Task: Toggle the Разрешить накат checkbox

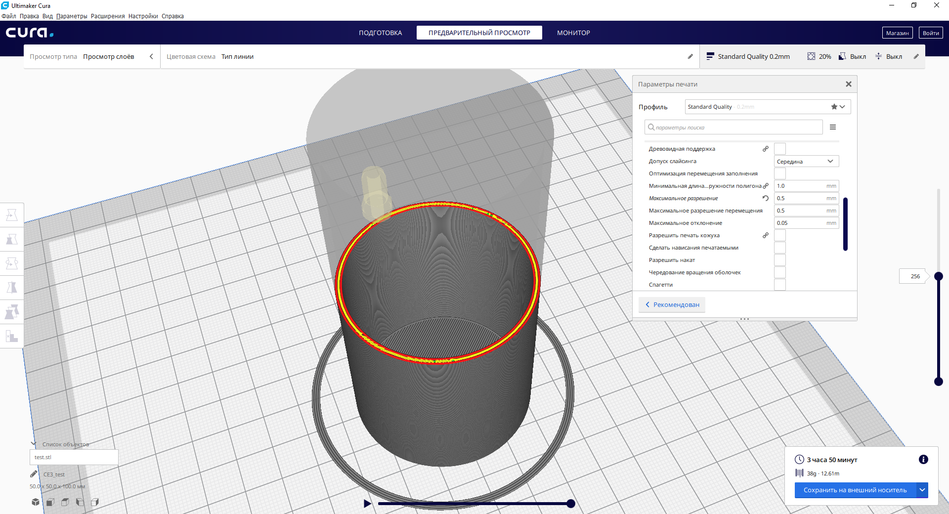Action: pos(779,260)
